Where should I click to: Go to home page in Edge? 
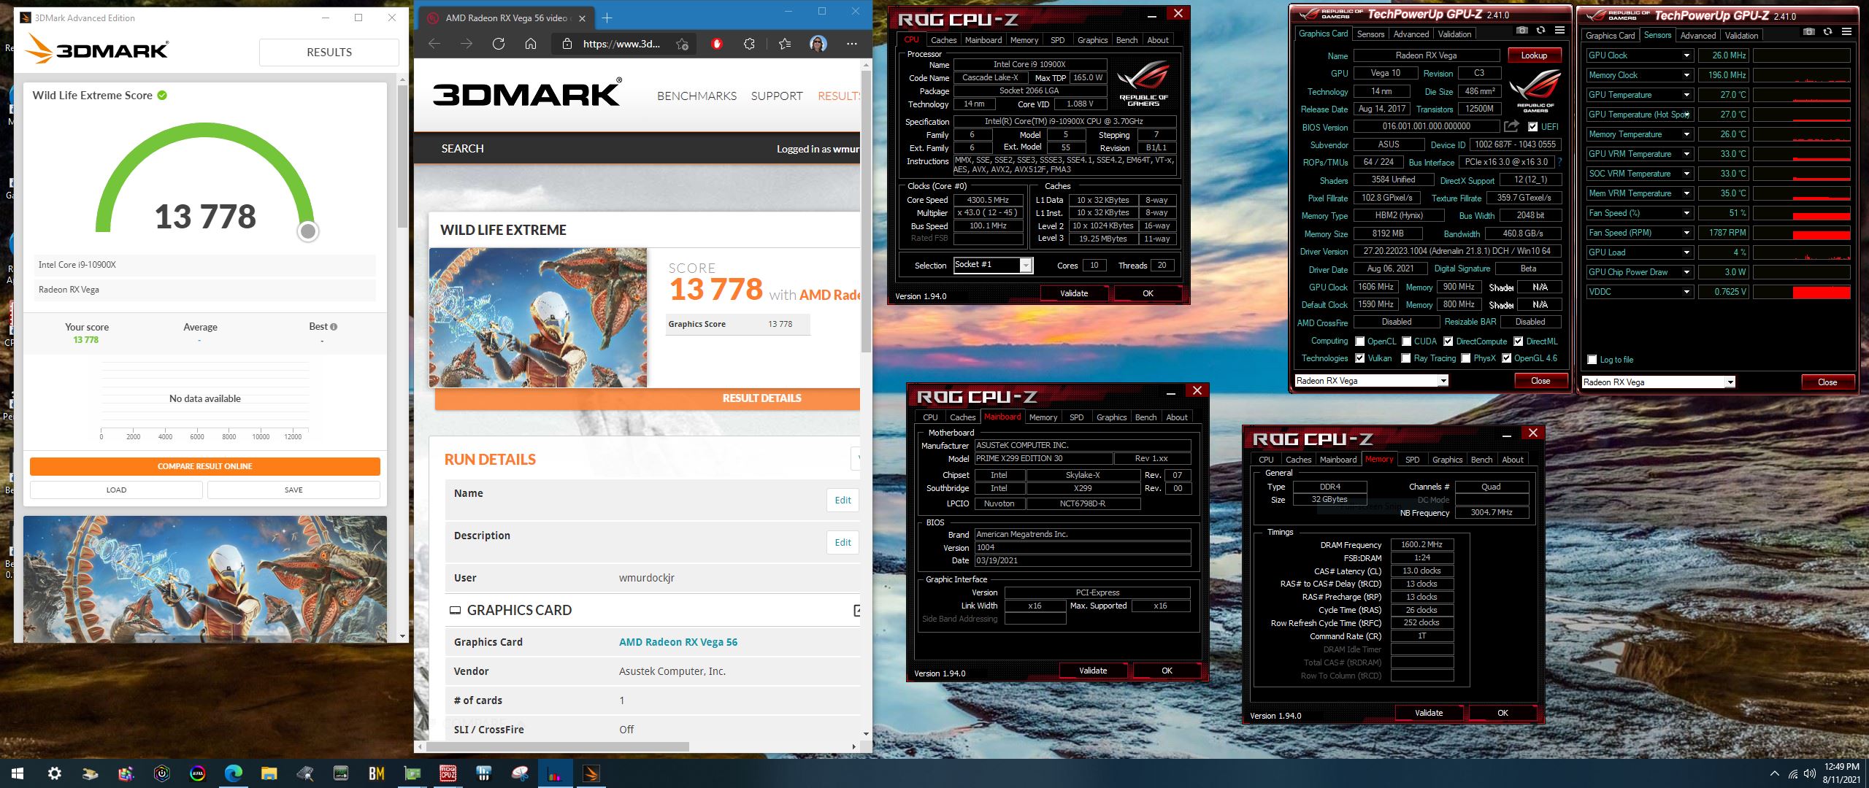[x=531, y=44]
